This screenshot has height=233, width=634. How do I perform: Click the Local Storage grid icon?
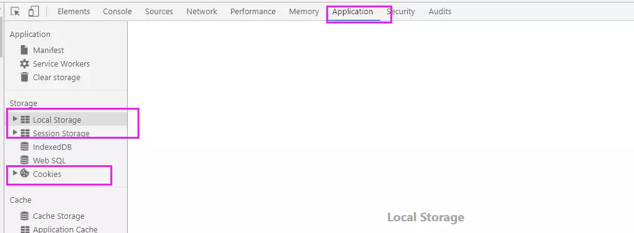coord(25,120)
